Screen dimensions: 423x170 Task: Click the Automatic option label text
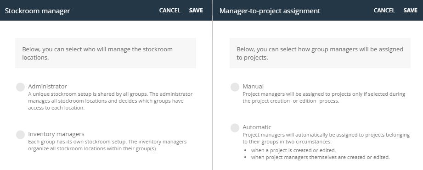[x=257, y=127]
